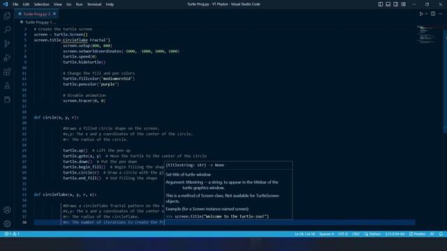Change end of line via CRLF
Image resolution: width=447 pixels, height=251 pixels.
tap(356, 234)
